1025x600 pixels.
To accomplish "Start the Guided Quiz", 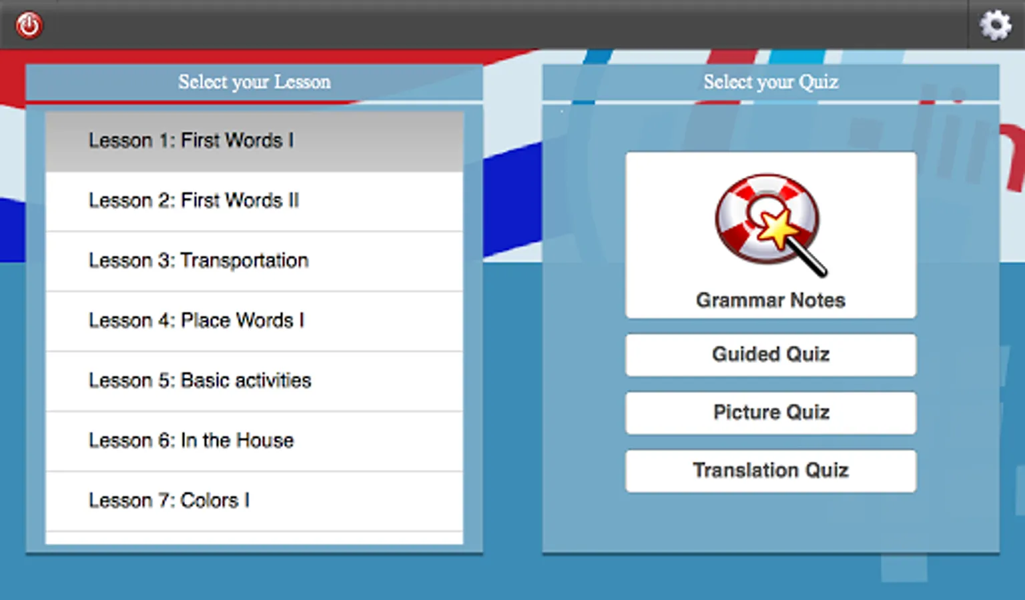I will (771, 355).
